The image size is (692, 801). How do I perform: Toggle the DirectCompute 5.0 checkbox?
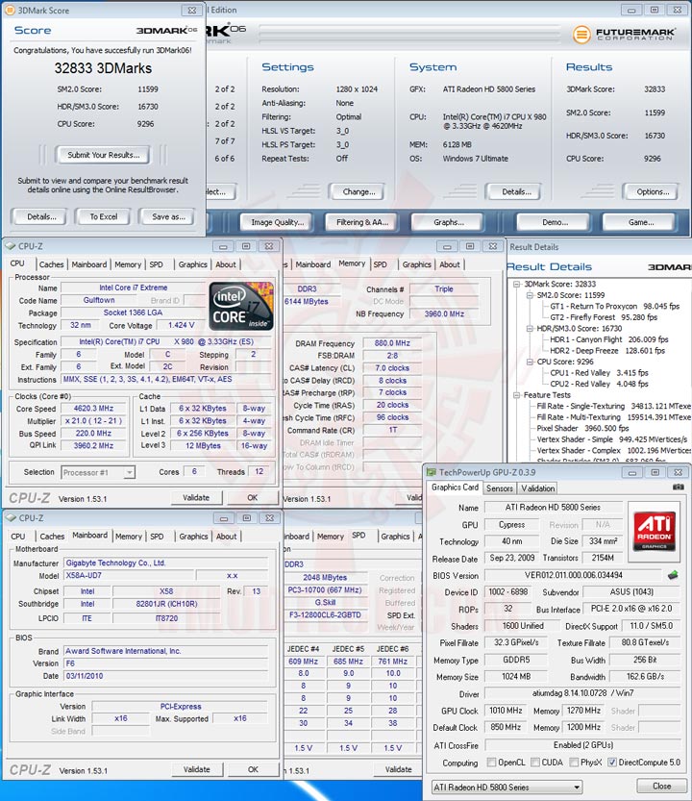pyautogui.click(x=612, y=763)
